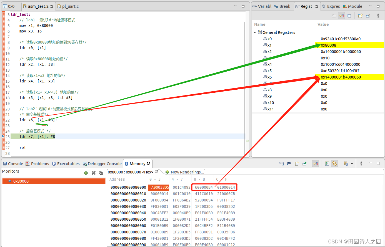Screen dimensions: 385x247
Task: Remove all memory monitors
Action: (101, 173)
